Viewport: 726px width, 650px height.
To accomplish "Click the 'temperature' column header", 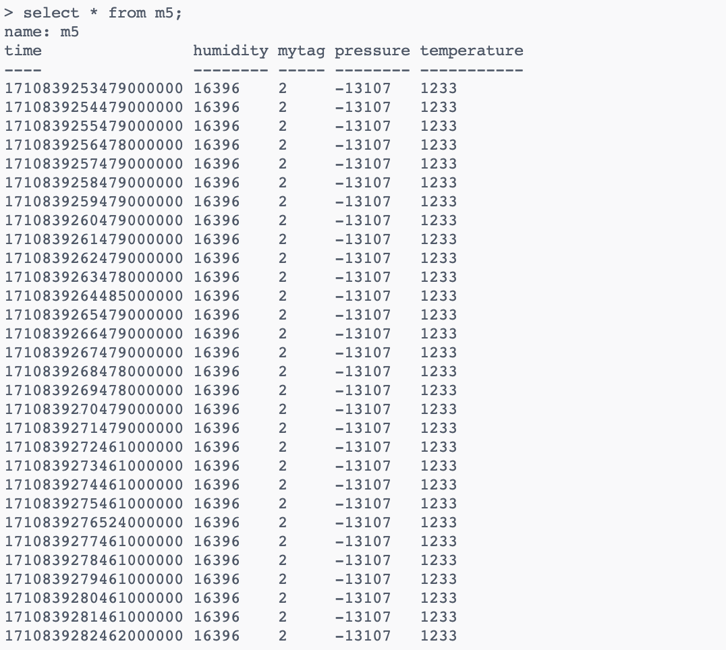I will click(471, 51).
